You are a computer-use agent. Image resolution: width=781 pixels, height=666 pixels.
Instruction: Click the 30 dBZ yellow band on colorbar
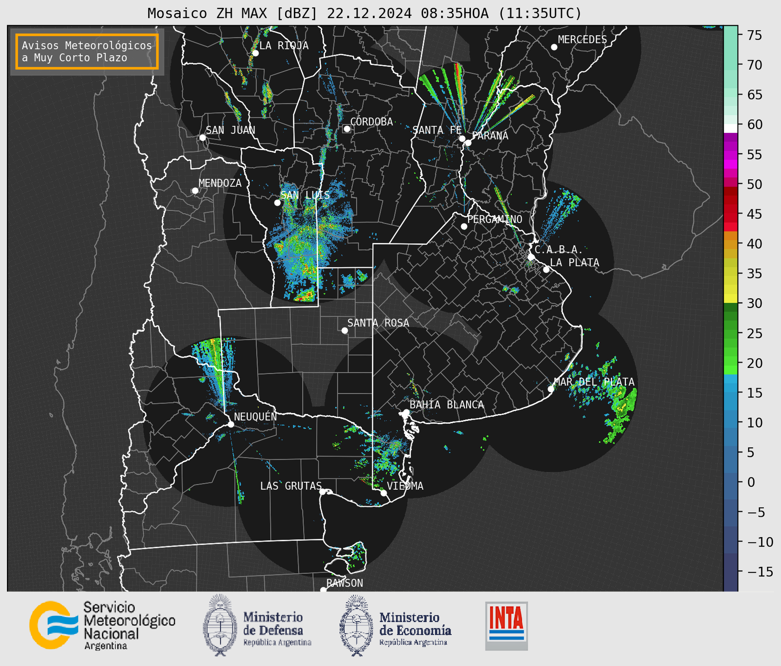[x=730, y=299]
